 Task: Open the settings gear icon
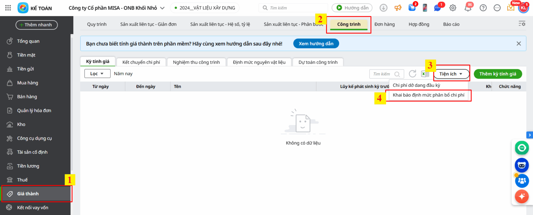pyautogui.click(x=453, y=8)
